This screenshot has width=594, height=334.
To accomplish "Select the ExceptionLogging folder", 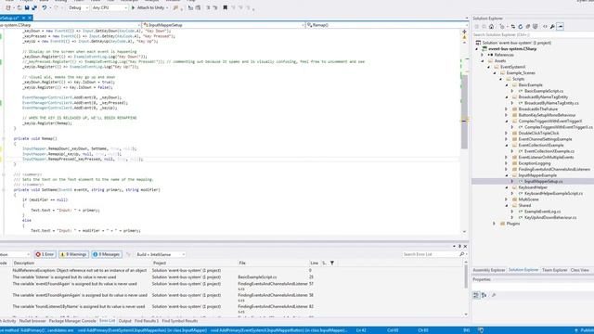I will coord(535,163).
